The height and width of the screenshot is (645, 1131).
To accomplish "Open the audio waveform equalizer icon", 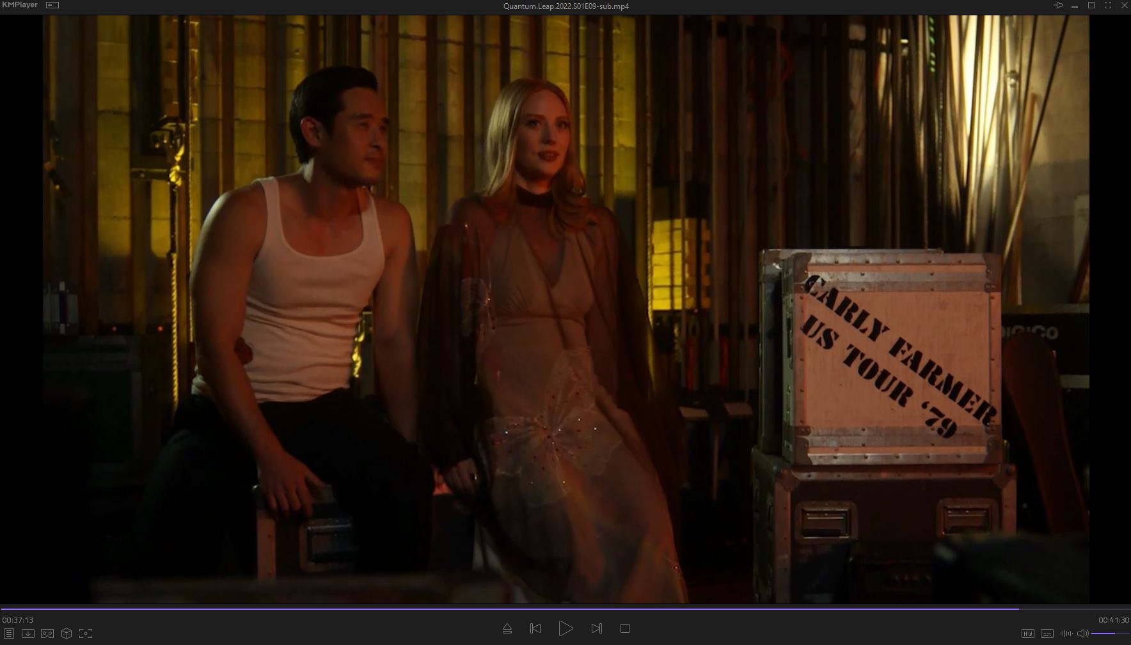I will pyautogui.click(x=1066, y=633).
